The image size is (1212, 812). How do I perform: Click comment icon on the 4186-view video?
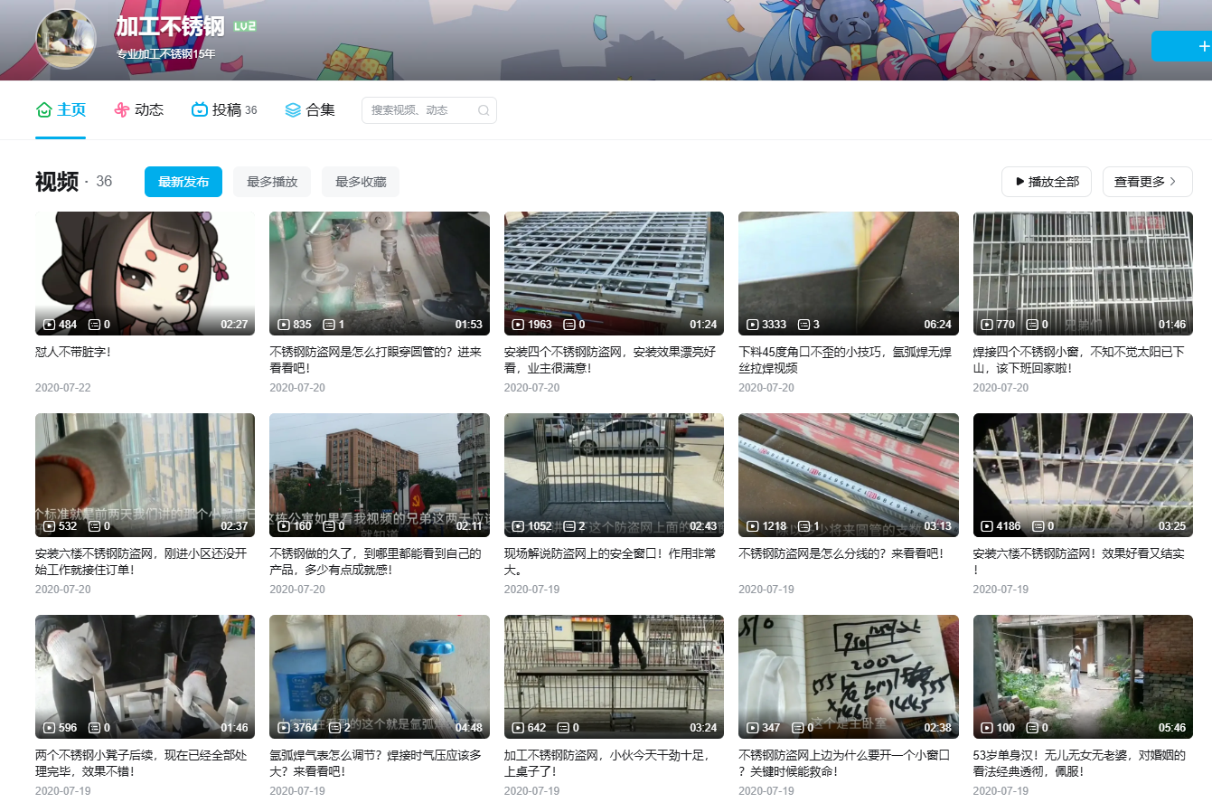1037,526
